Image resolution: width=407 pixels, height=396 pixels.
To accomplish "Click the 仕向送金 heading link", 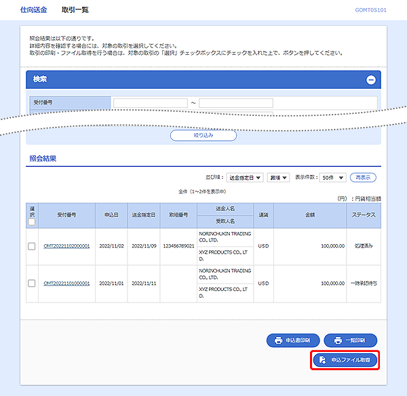I will (x=34, y=10).
